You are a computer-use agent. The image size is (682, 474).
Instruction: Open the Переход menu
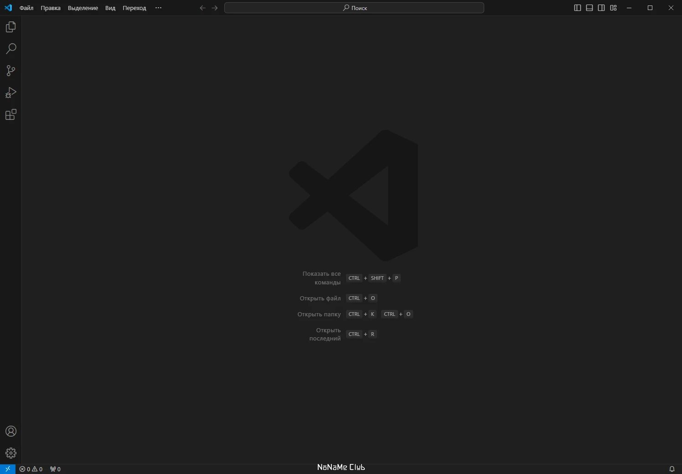[x=134, y=8]
